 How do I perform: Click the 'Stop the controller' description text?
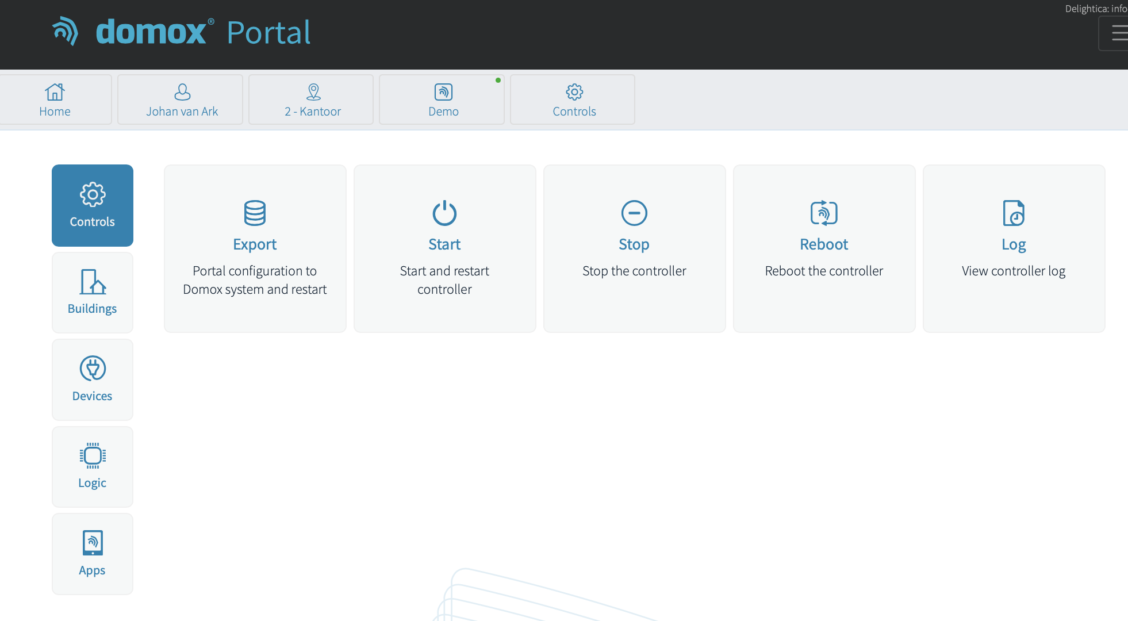pyautogui.click(x=634, y=271)
